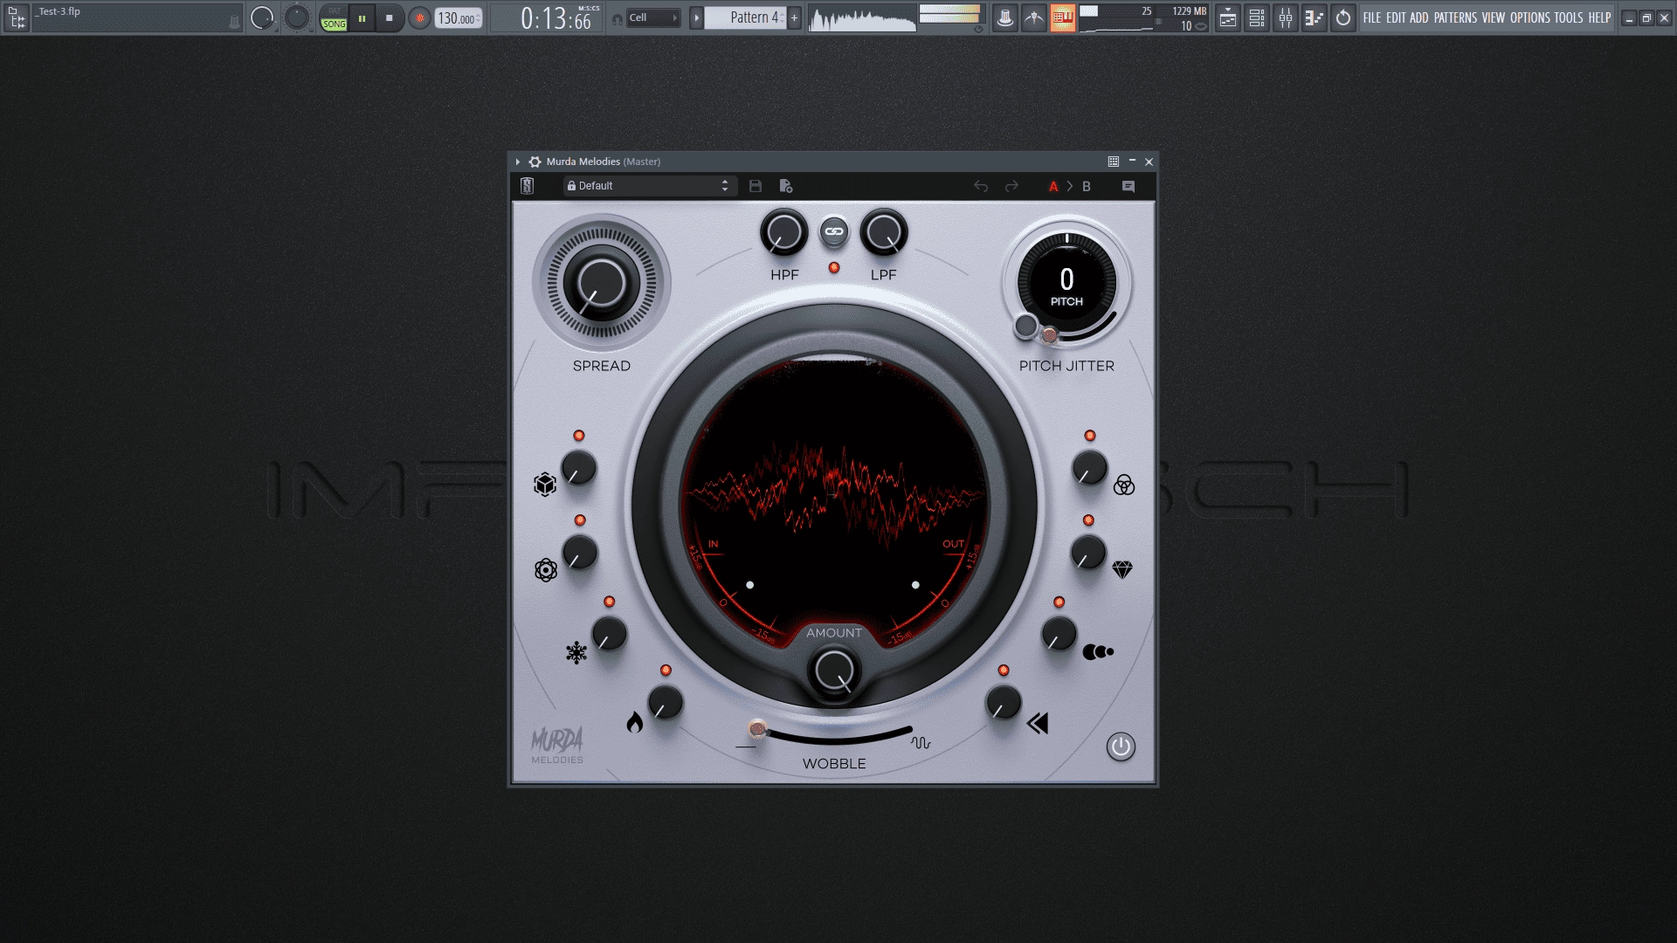Open the VIEW menu
The image size is (1677, 943).
coord(1494,17)
